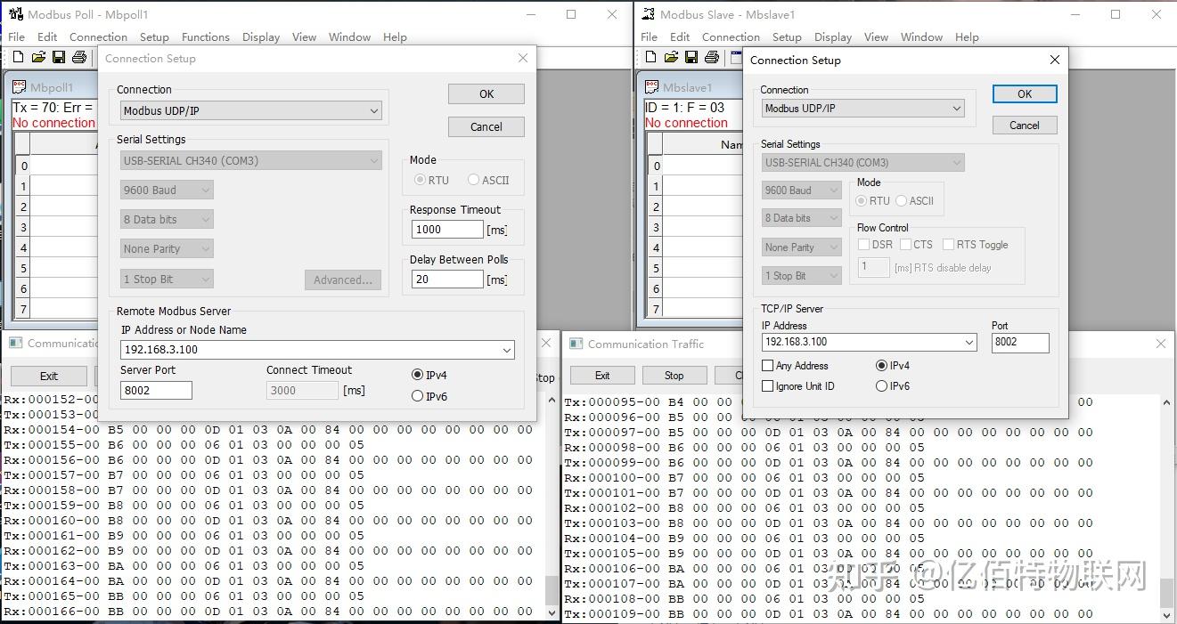Click the Save icon in Modbus Slave toolbar

point(691,56)
